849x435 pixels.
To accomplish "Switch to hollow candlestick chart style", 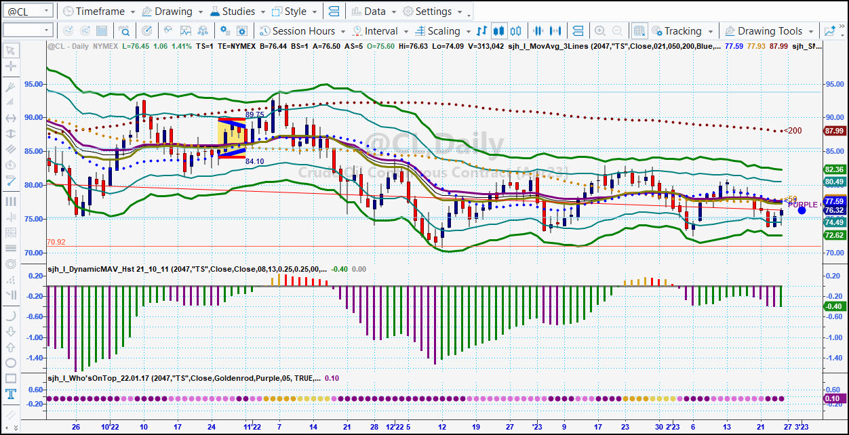I will click(516, 31).
